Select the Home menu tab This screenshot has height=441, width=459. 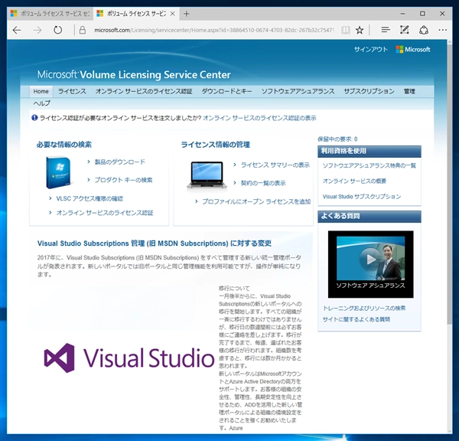[41, 91]
